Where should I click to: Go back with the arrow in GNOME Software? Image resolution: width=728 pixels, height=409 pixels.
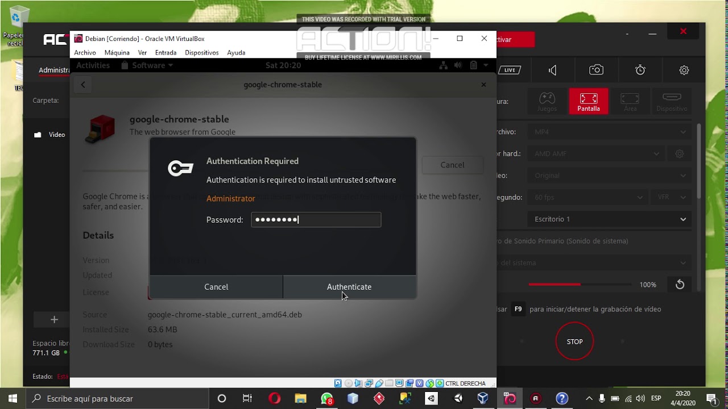(83, 85)
